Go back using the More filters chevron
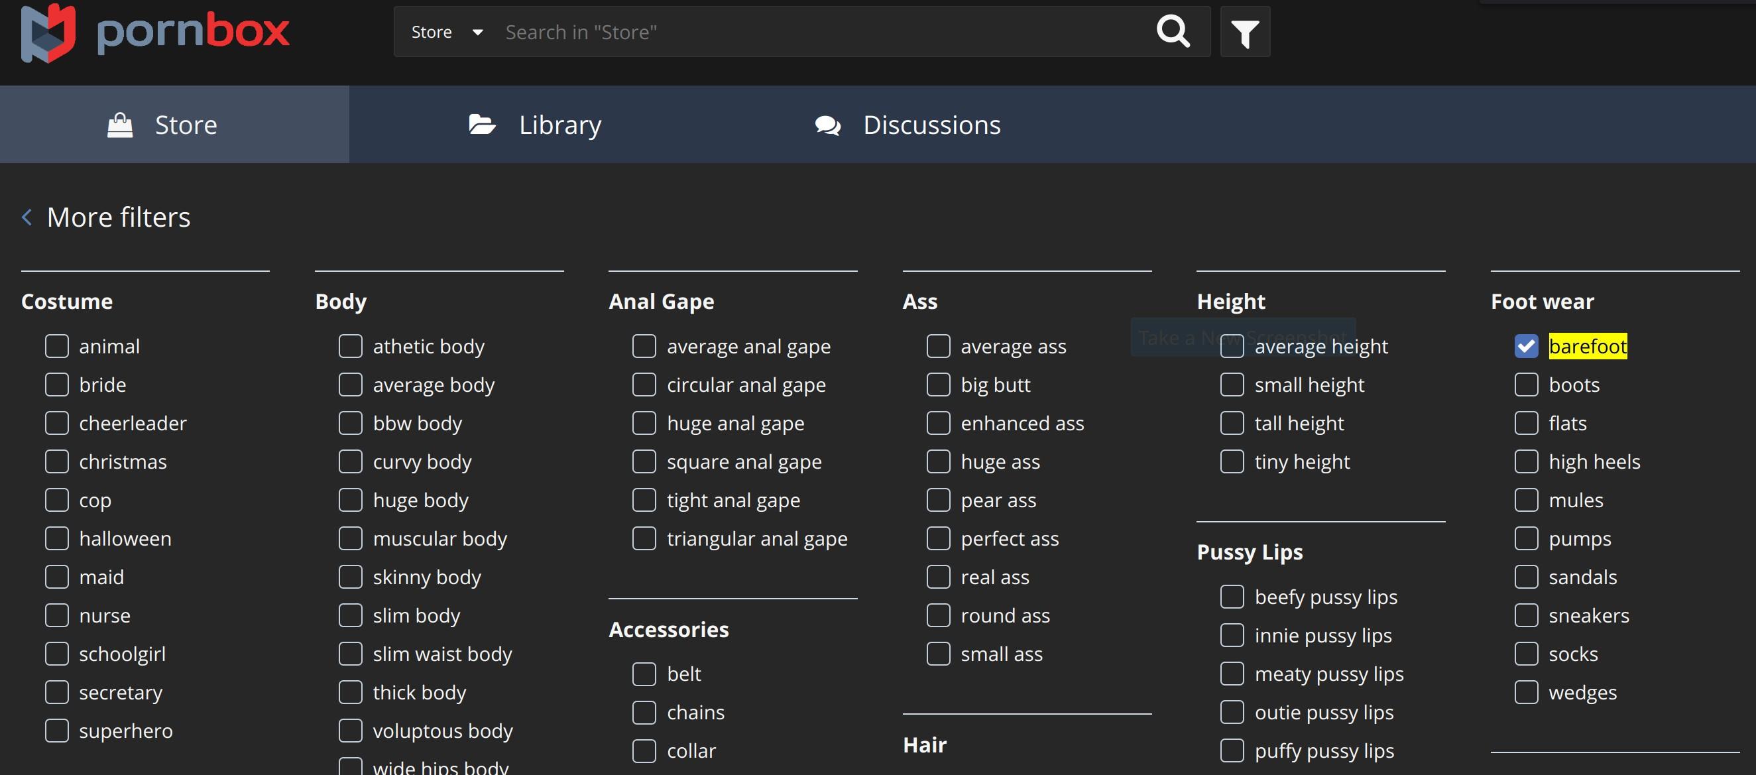The image size is (1756, 775). 27,217
